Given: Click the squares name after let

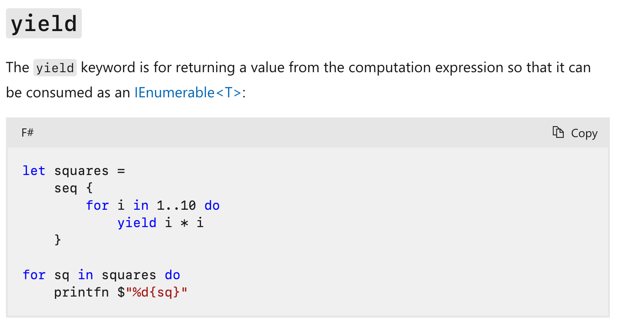Looking at the screenshot, I should coord(81,171).
